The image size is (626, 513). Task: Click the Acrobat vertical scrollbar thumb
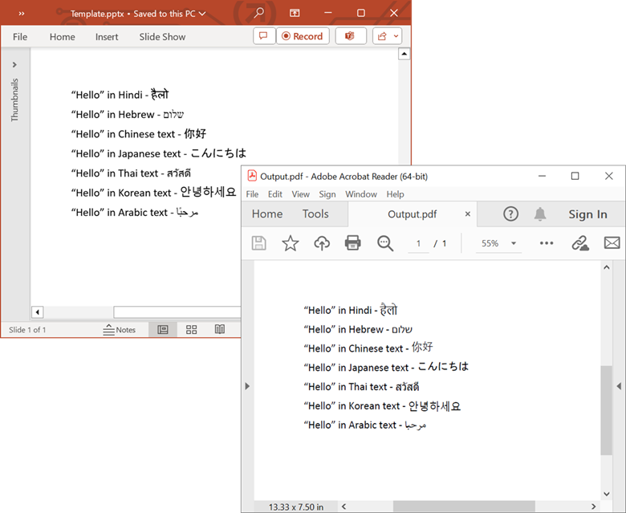(x=606, y=410)
